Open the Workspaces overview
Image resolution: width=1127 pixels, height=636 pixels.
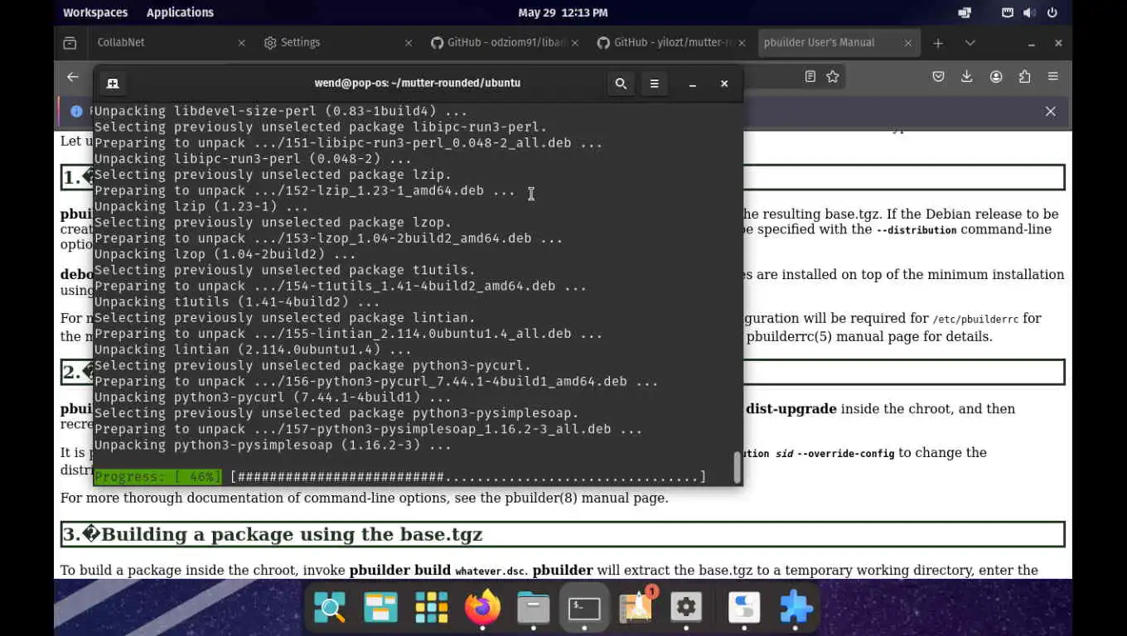click(x=95, y=12)
